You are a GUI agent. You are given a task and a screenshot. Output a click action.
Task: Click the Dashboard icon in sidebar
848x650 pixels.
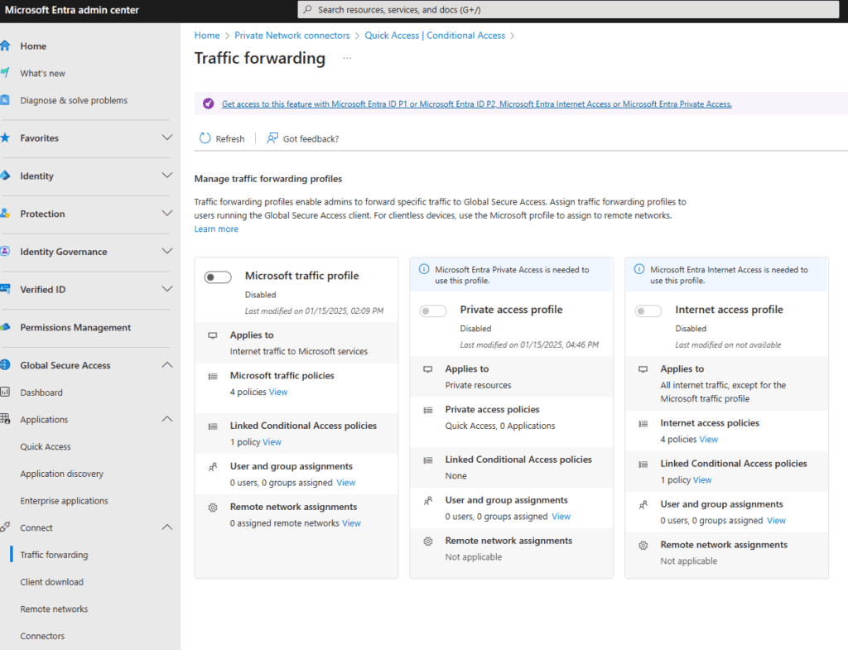click(5, 392)
